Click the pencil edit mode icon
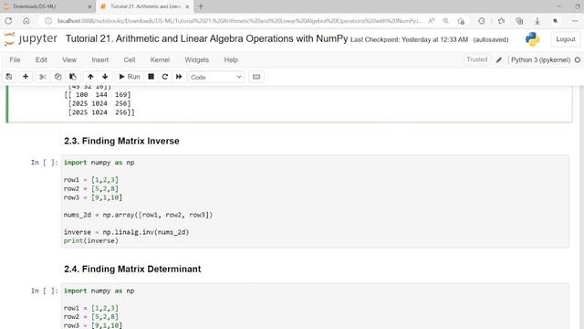This screenshot has width=584, height=329. [x=499, y=59]
